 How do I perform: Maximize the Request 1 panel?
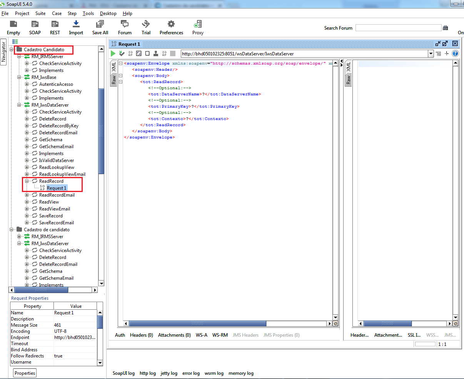click(x=445, y=43)
